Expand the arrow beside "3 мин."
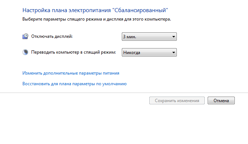Image resolution: width=248 pixels, height=144 pixels. 174,37
